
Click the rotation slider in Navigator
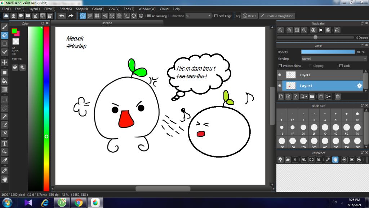tap(315, 37)
